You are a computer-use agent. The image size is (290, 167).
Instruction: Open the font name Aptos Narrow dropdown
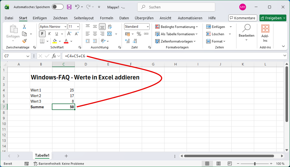tap(65, 27)
